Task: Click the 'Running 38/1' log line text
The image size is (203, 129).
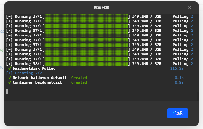Action: click(x=28, y=64)
